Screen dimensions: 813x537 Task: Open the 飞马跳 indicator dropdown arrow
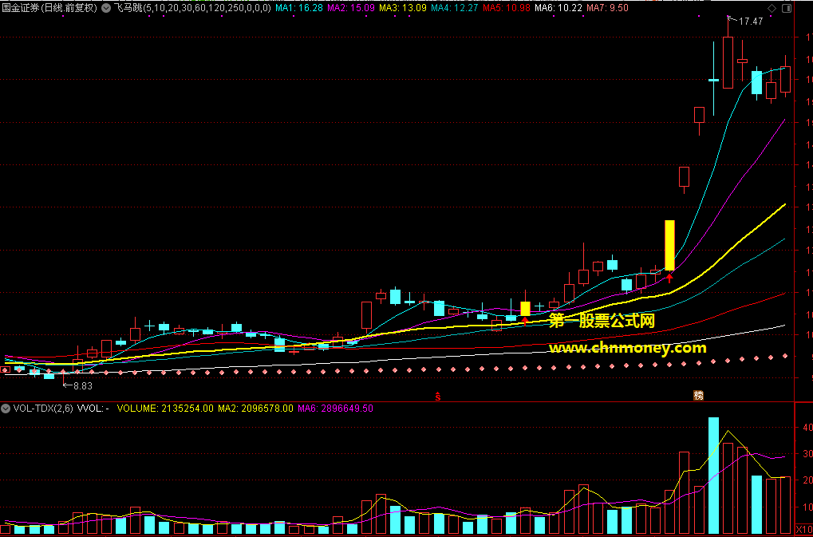point(106,8)
